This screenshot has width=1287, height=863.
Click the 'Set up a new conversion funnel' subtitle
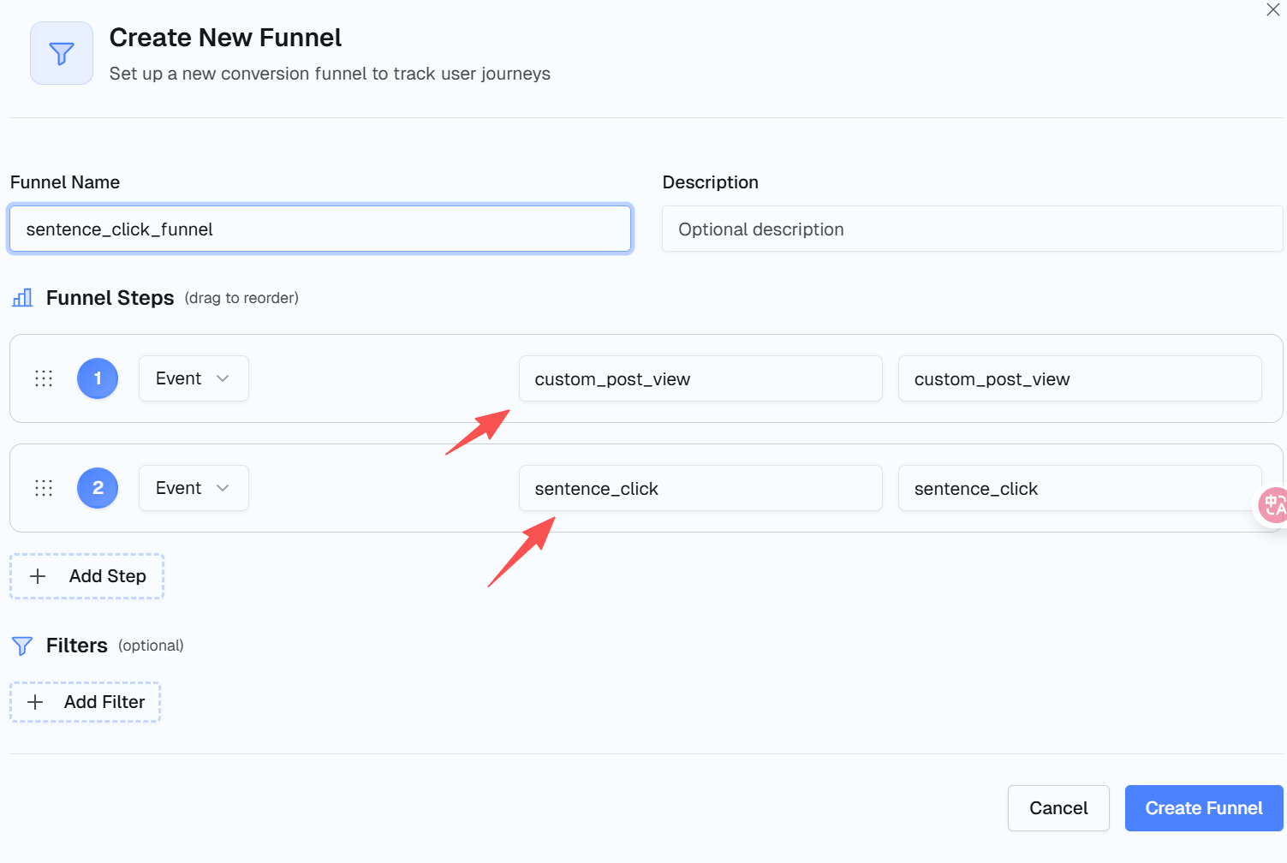[x=330, y=74]
